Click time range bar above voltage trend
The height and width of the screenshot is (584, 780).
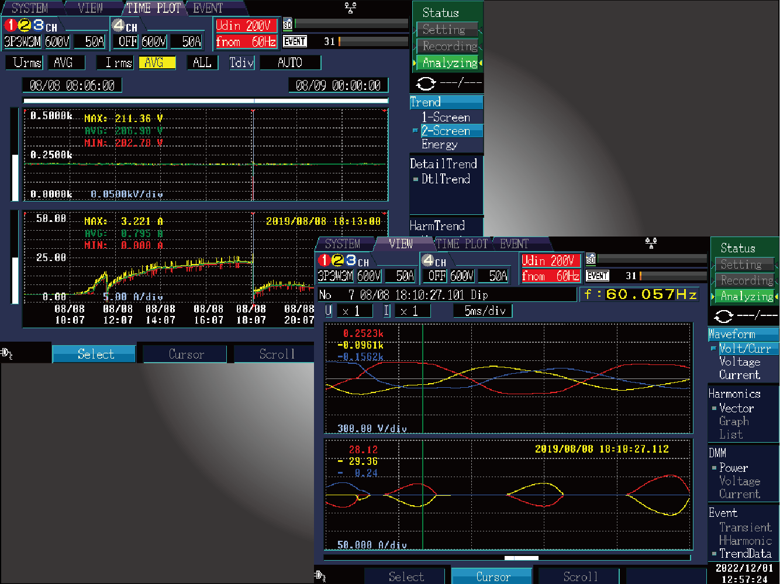click(206, 101)
